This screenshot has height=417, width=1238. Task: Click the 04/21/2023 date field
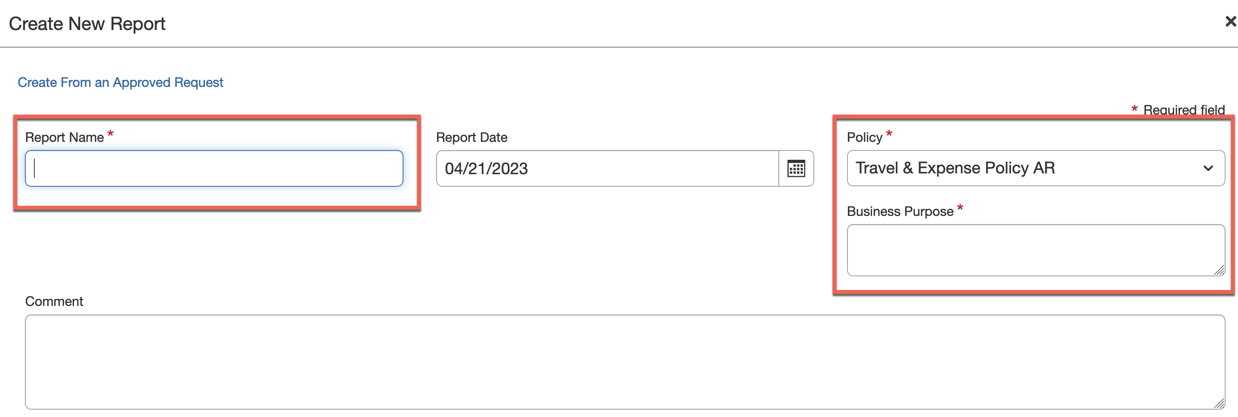(607, 169)
